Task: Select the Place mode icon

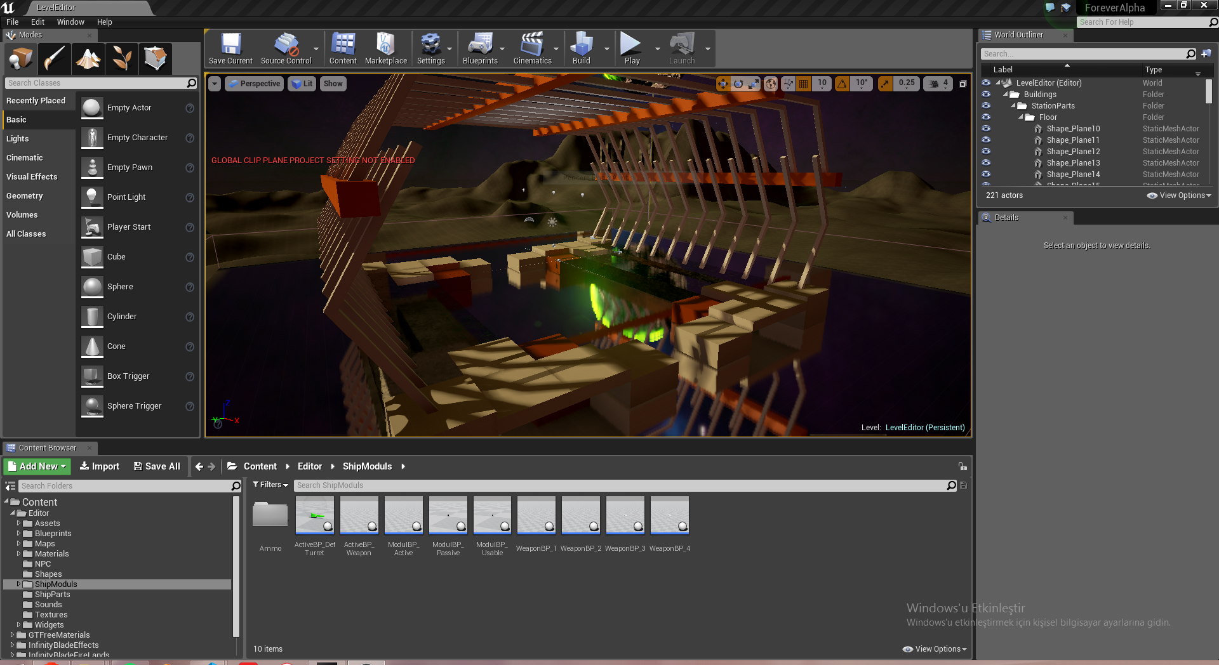Action: tap(21, 58)
